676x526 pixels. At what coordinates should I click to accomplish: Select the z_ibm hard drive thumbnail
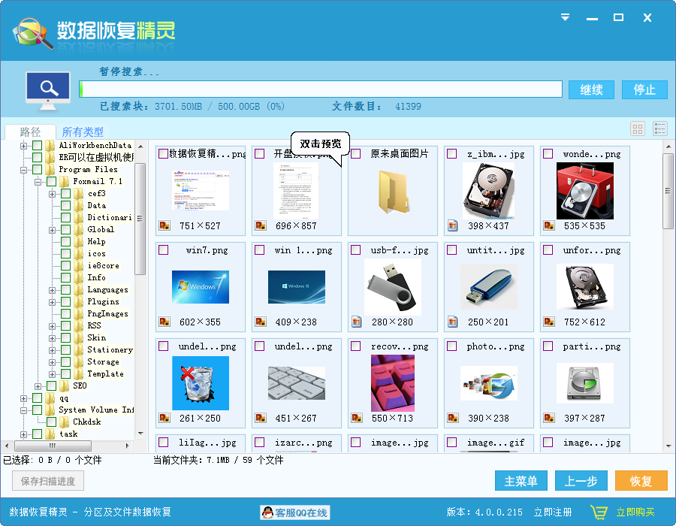[x=488, y=191]
